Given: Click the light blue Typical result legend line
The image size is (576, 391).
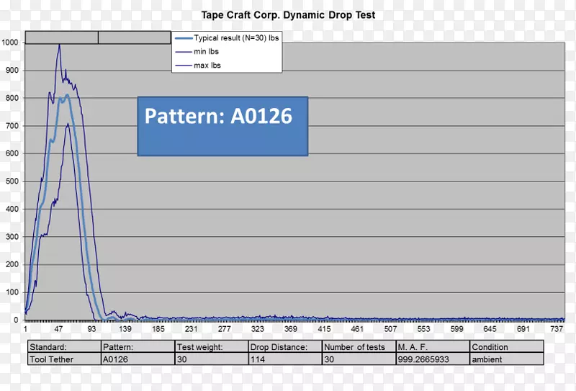Looking at the screenshot, I should tap(184, 38).
